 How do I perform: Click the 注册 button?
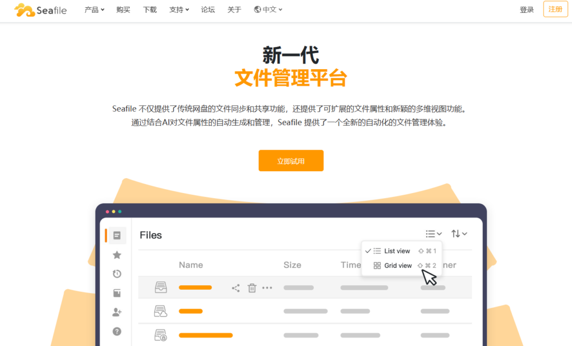pos(556,9)
